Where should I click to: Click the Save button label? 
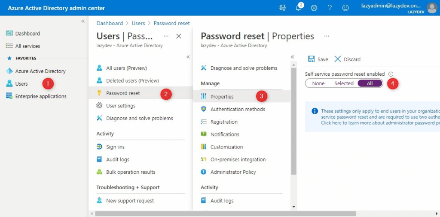click(323, 59)
